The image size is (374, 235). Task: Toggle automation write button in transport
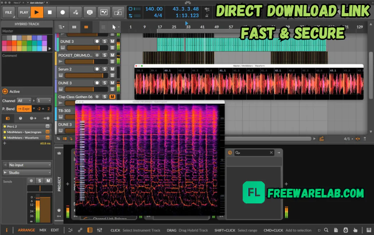[75, 12]
